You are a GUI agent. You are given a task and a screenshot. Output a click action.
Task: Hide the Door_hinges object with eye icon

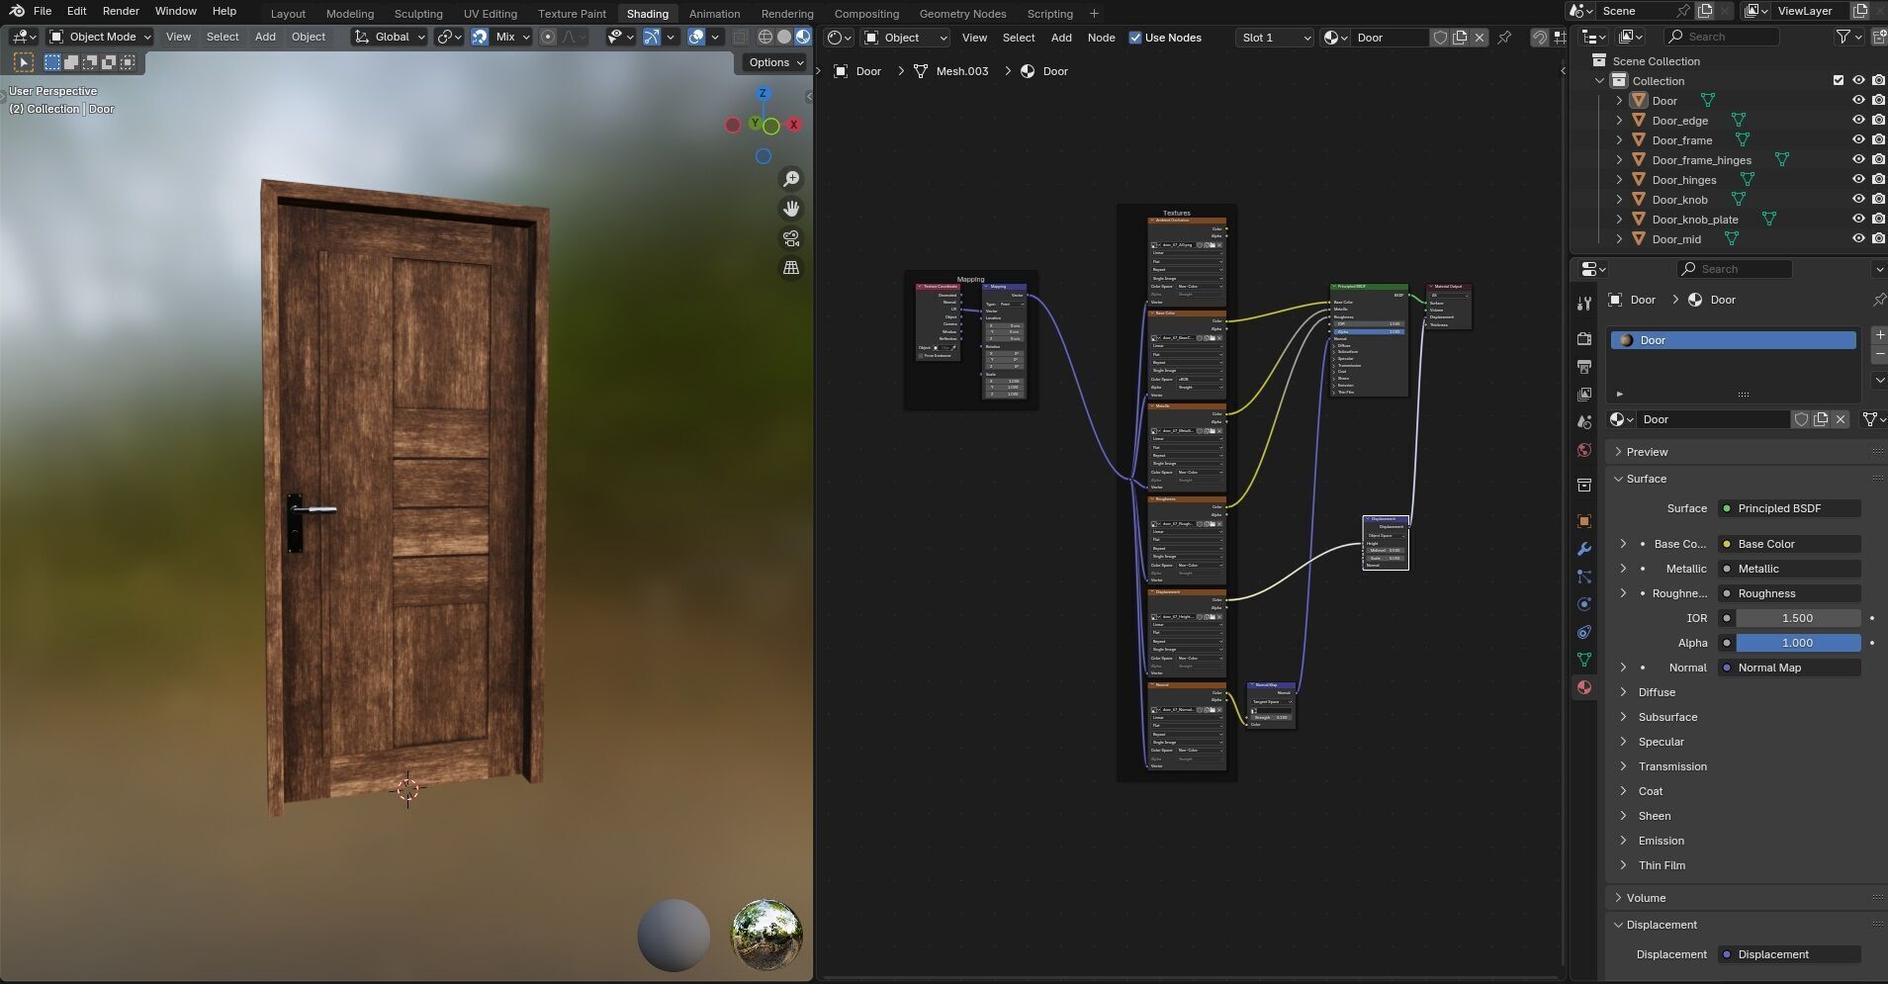click(x=1858, y=180)
